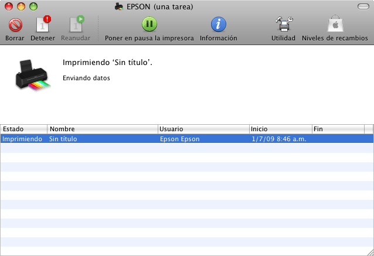
Task: Click the toolbar toggle pill button
Action: tap(363, 6)
